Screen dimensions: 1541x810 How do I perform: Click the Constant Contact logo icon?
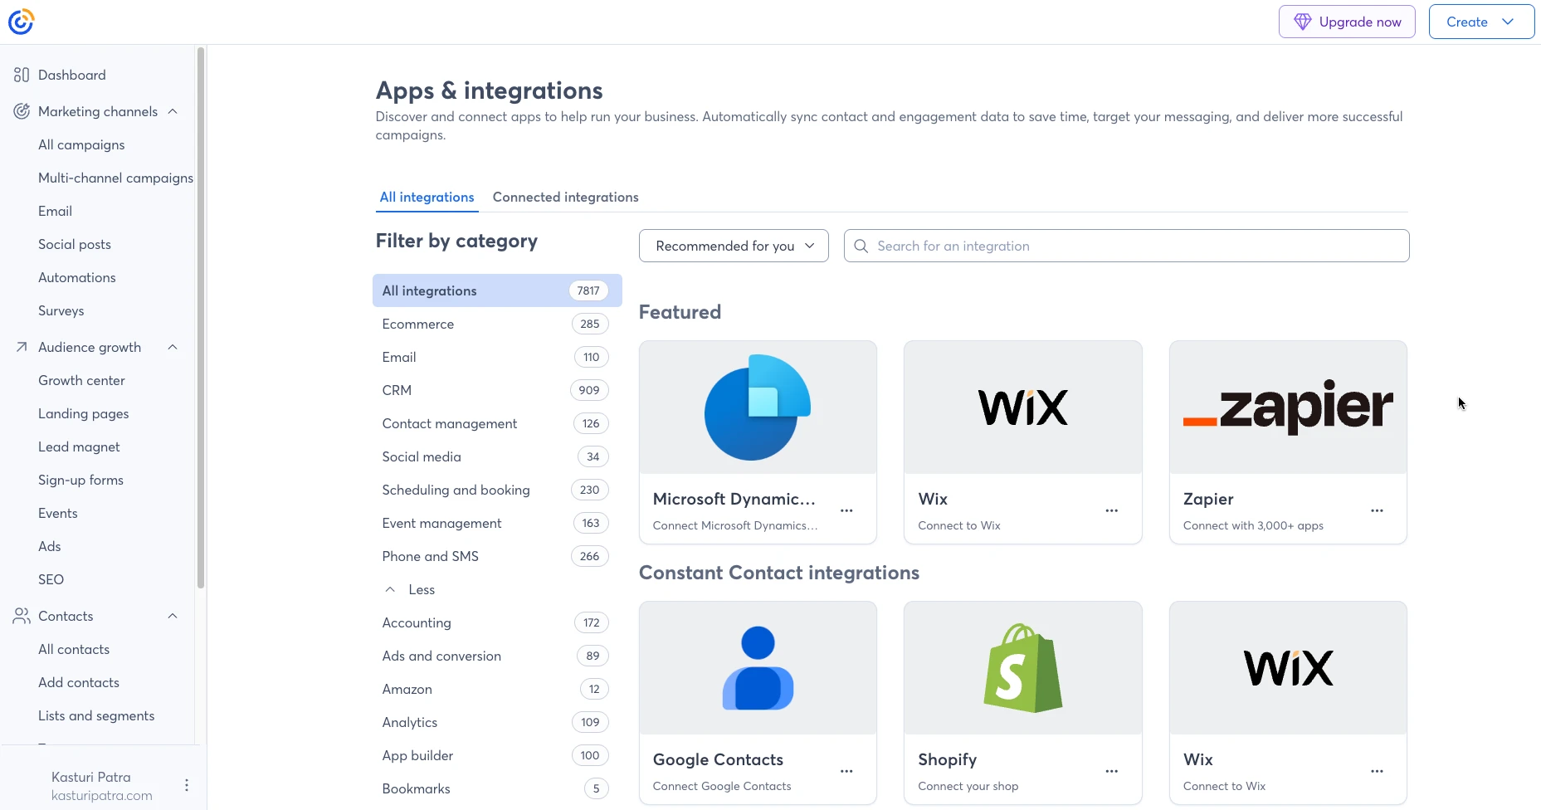click(21, 22)
